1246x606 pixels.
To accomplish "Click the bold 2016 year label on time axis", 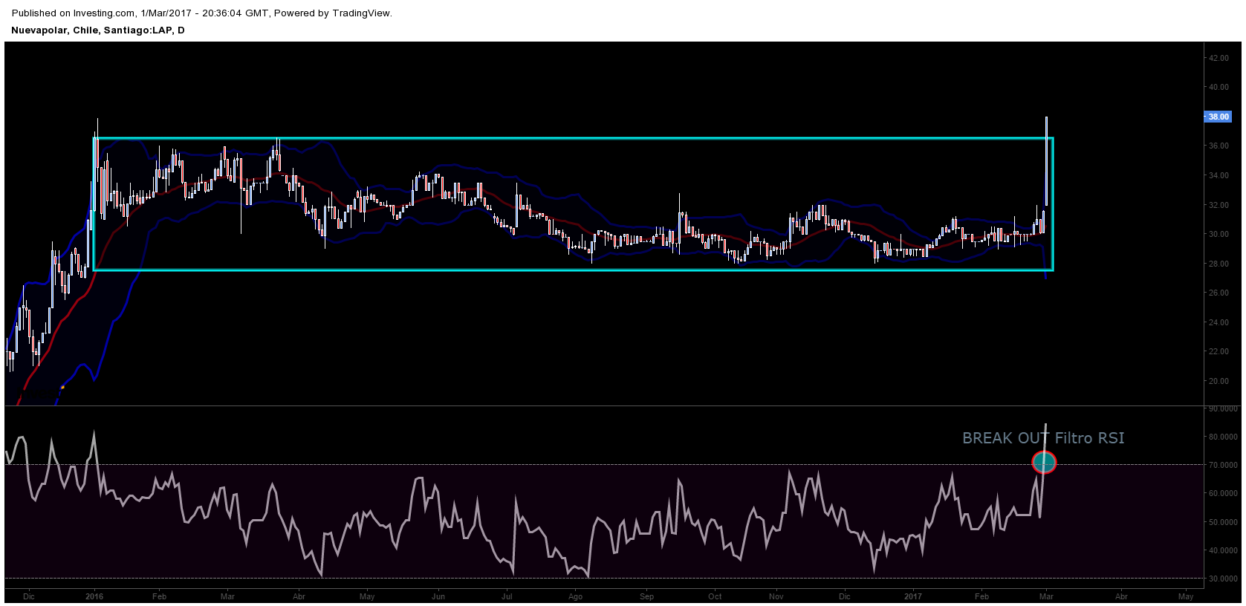I will tap(94, 596).
